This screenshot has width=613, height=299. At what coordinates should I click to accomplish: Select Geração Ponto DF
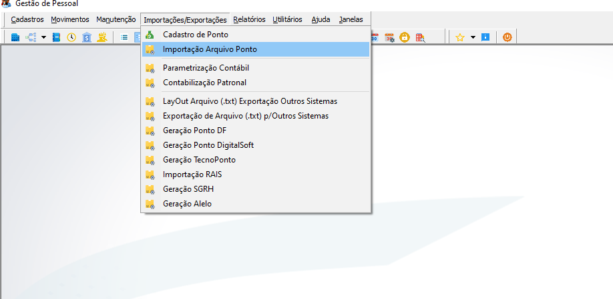256,131
